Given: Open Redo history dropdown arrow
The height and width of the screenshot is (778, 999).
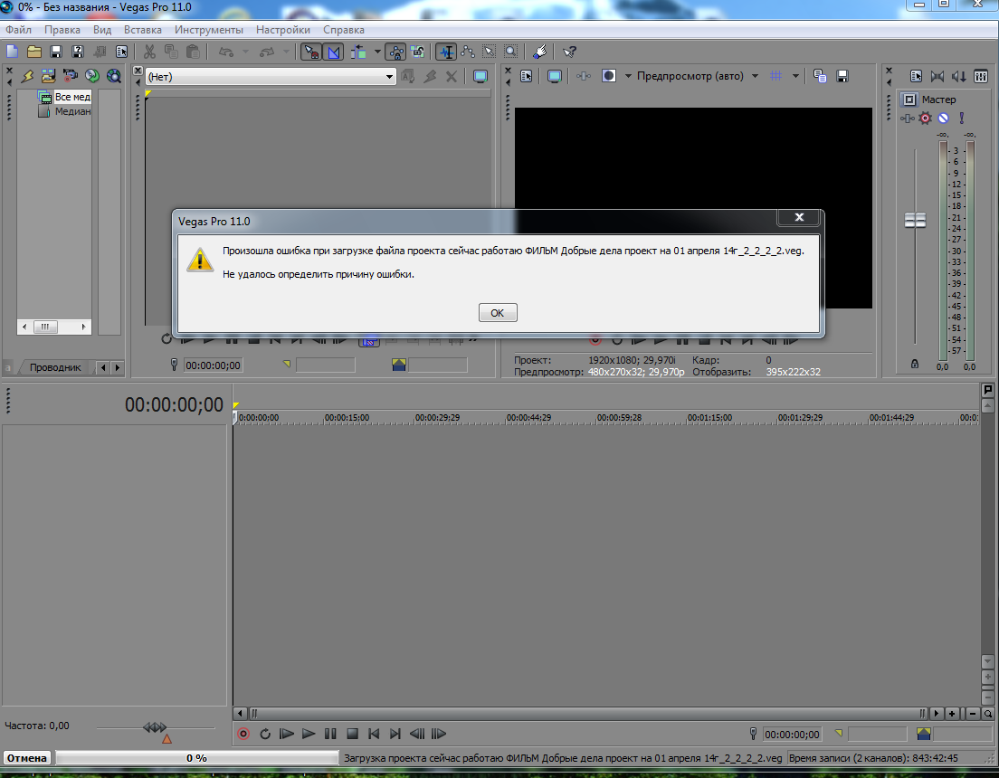Looking at the screenshot, I should tap(286, 52).
